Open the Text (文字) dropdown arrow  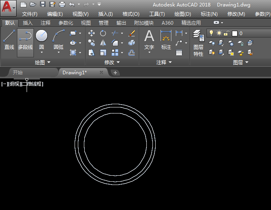pyautogui.click(x=149, y=53)
